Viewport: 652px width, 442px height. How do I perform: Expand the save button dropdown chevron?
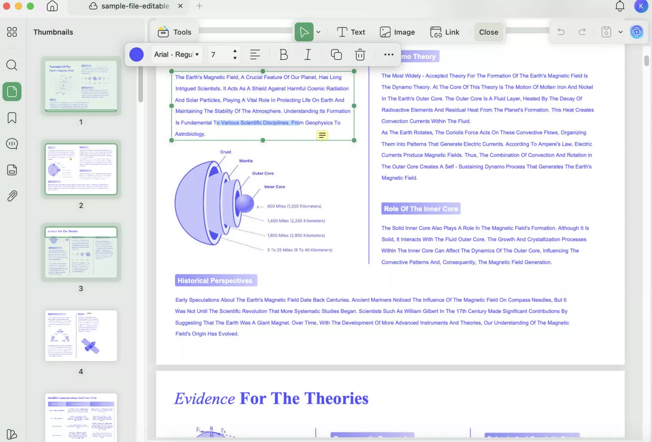click(621, 32)
